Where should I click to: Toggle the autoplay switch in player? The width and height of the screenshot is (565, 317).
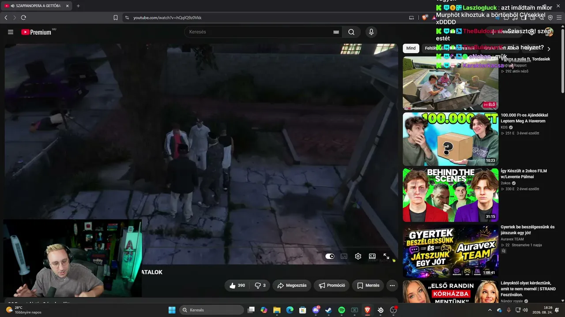pyautogui.click(x=330, y=256)
